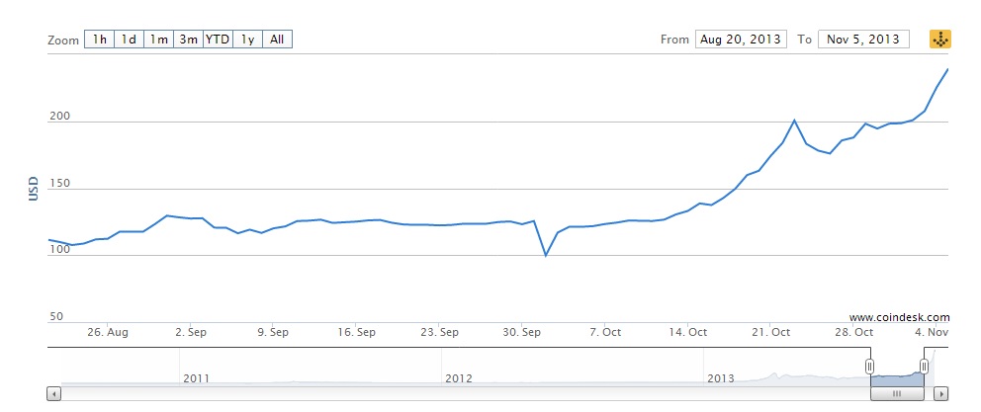Click the To date field

click(863, 40)
